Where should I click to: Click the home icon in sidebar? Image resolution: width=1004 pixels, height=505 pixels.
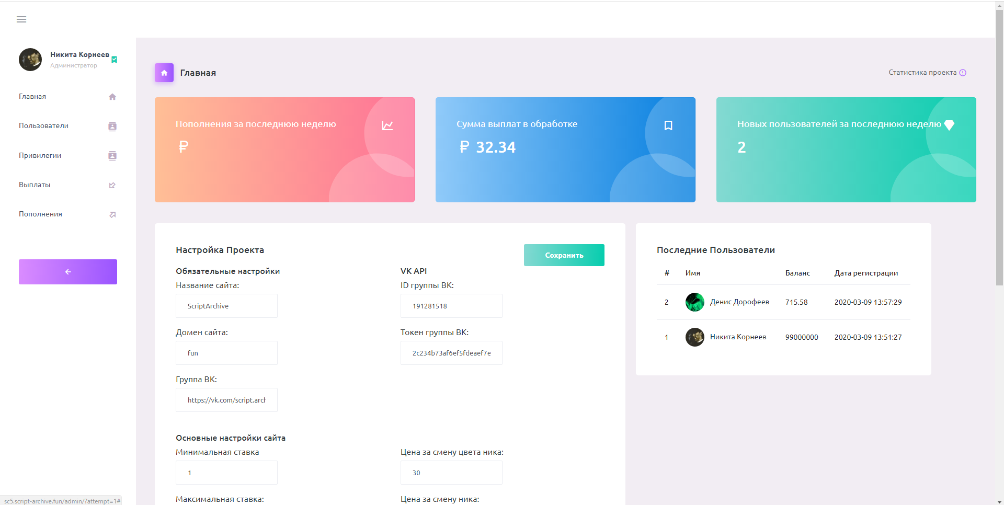112,97
